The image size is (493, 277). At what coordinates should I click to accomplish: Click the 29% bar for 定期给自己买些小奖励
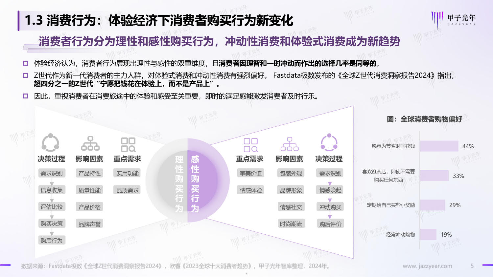tap(433, 205)
